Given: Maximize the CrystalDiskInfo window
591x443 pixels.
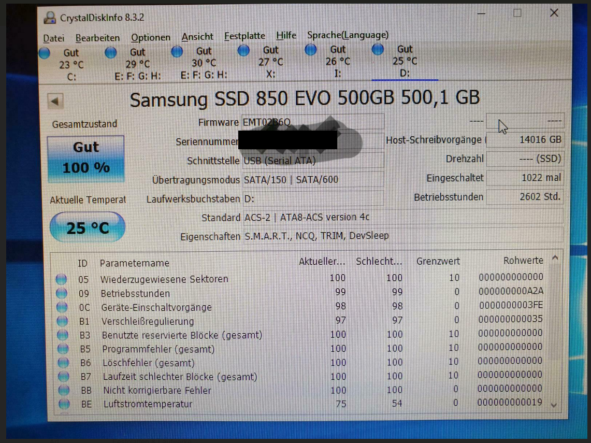Looking at the screenshot, I should point(517,13).
